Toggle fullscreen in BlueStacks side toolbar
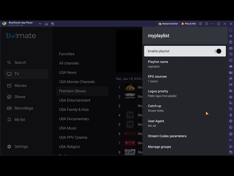Screen dimensions: 234x176 [231, 30]
